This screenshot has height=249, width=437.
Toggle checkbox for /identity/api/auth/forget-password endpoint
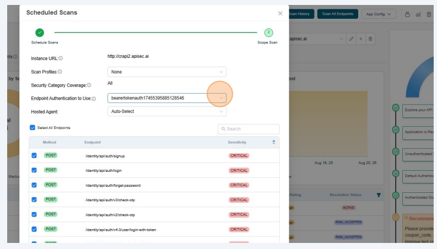click(34, 185)
